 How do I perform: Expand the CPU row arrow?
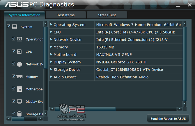pos(51,32)
